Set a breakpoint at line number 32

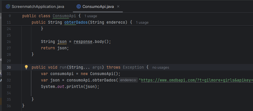tap(9, 80)
